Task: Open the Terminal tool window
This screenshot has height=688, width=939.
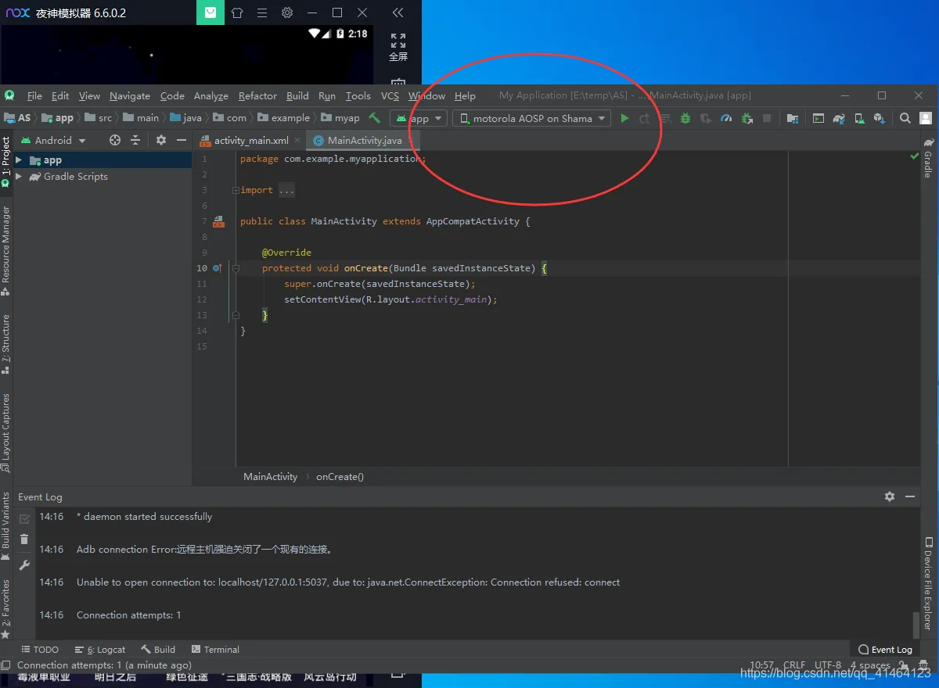Action: pyautogui.click(x=214, y=650)
